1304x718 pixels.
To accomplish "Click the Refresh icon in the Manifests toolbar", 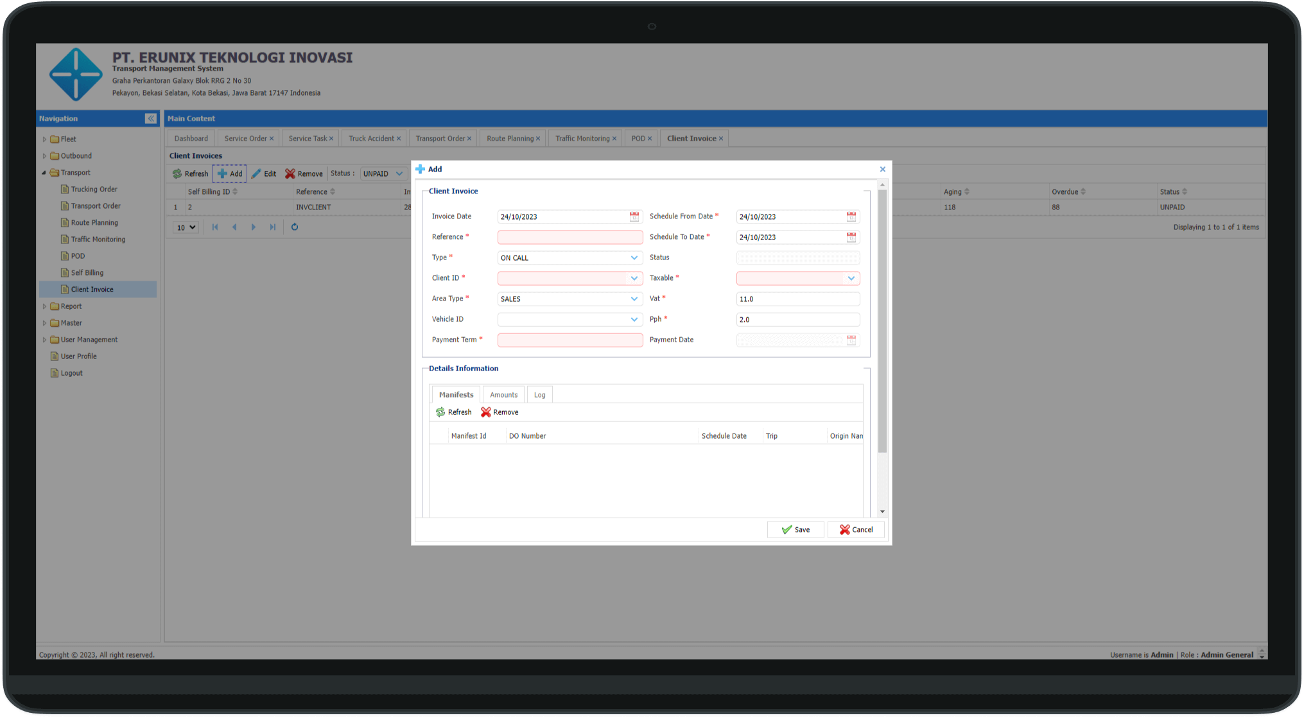I will [440, 412].
